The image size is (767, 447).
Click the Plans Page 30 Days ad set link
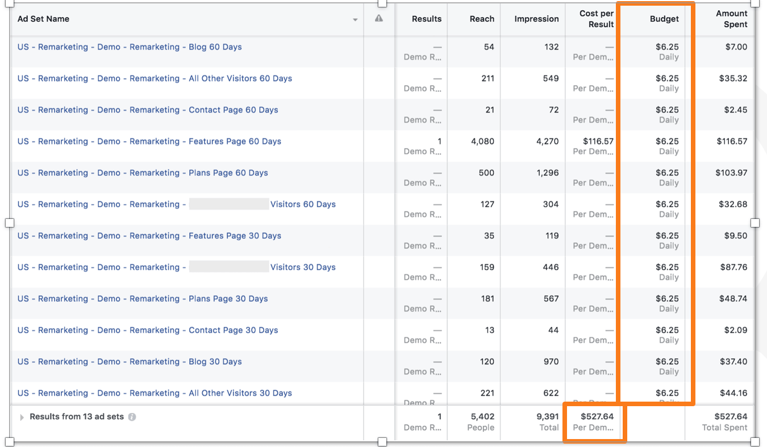(x=143, y=299)
